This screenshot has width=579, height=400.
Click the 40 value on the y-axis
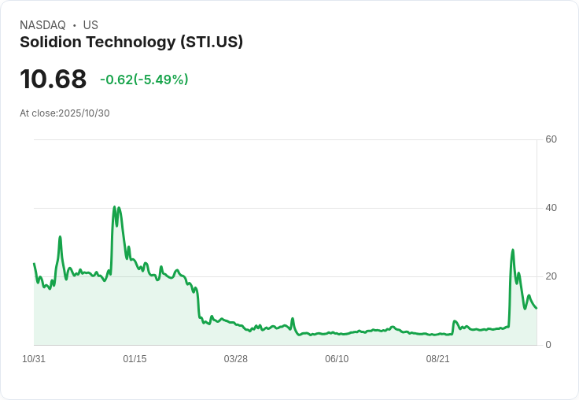pos(551,208)
